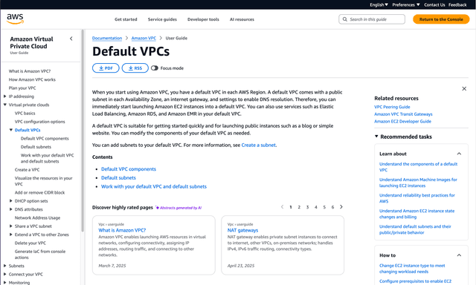The height and width of the screenshot is (285, 476).
Task: Expand DNS attributes
Action: tap(11, 209)
